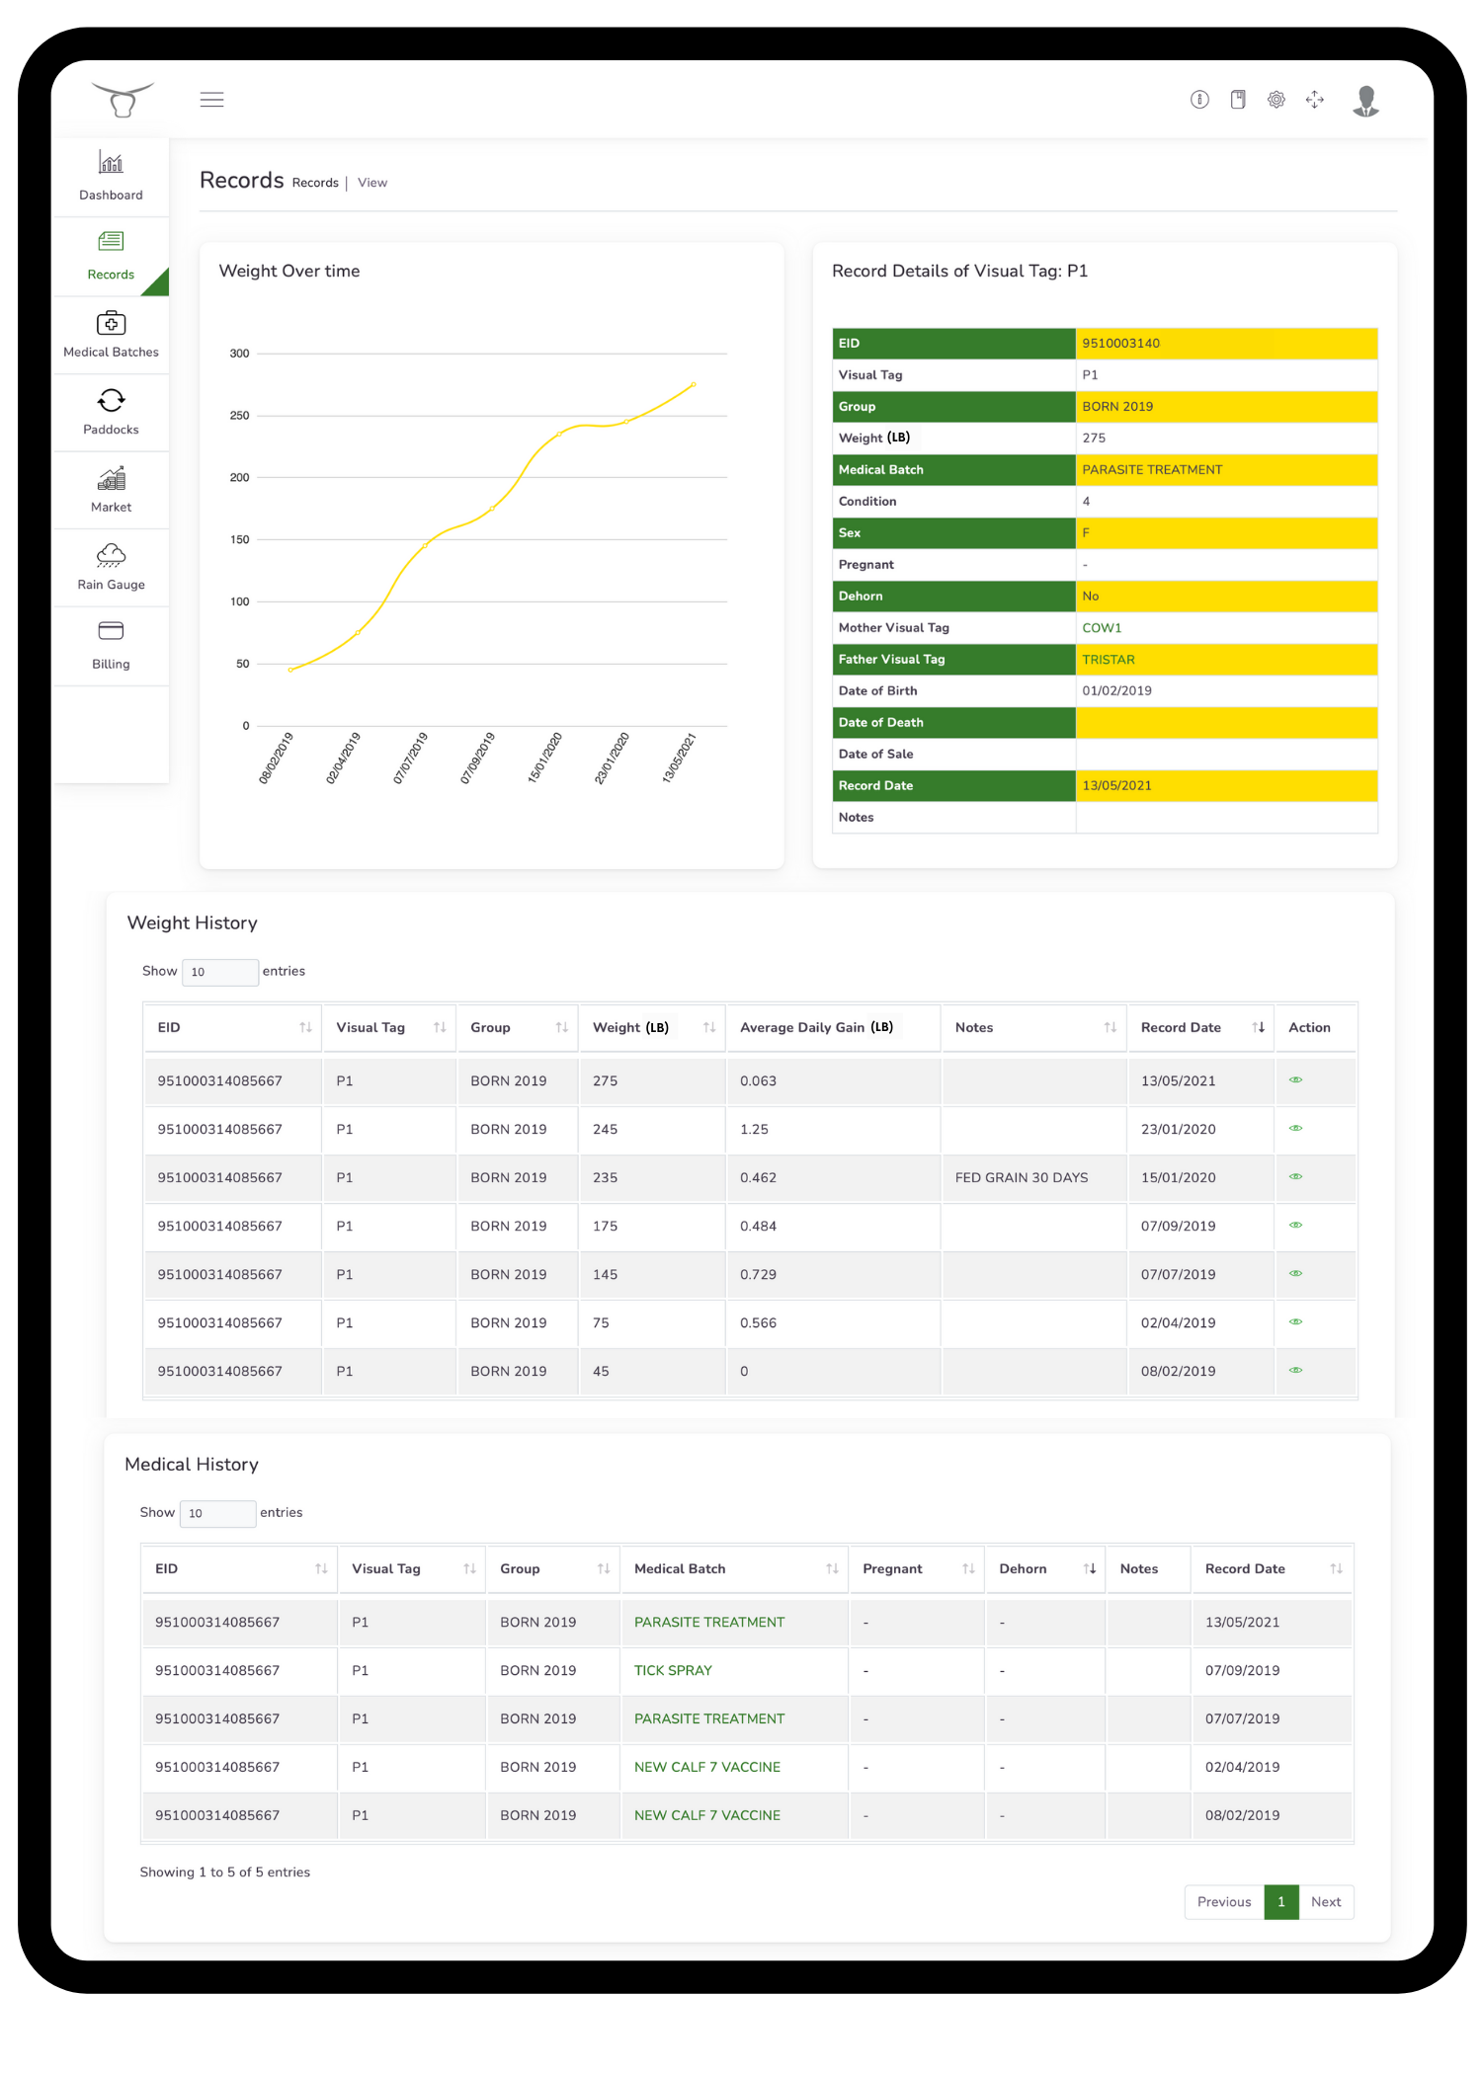
Task: Open the settings gear icon
Action: tap(1276, 100)
